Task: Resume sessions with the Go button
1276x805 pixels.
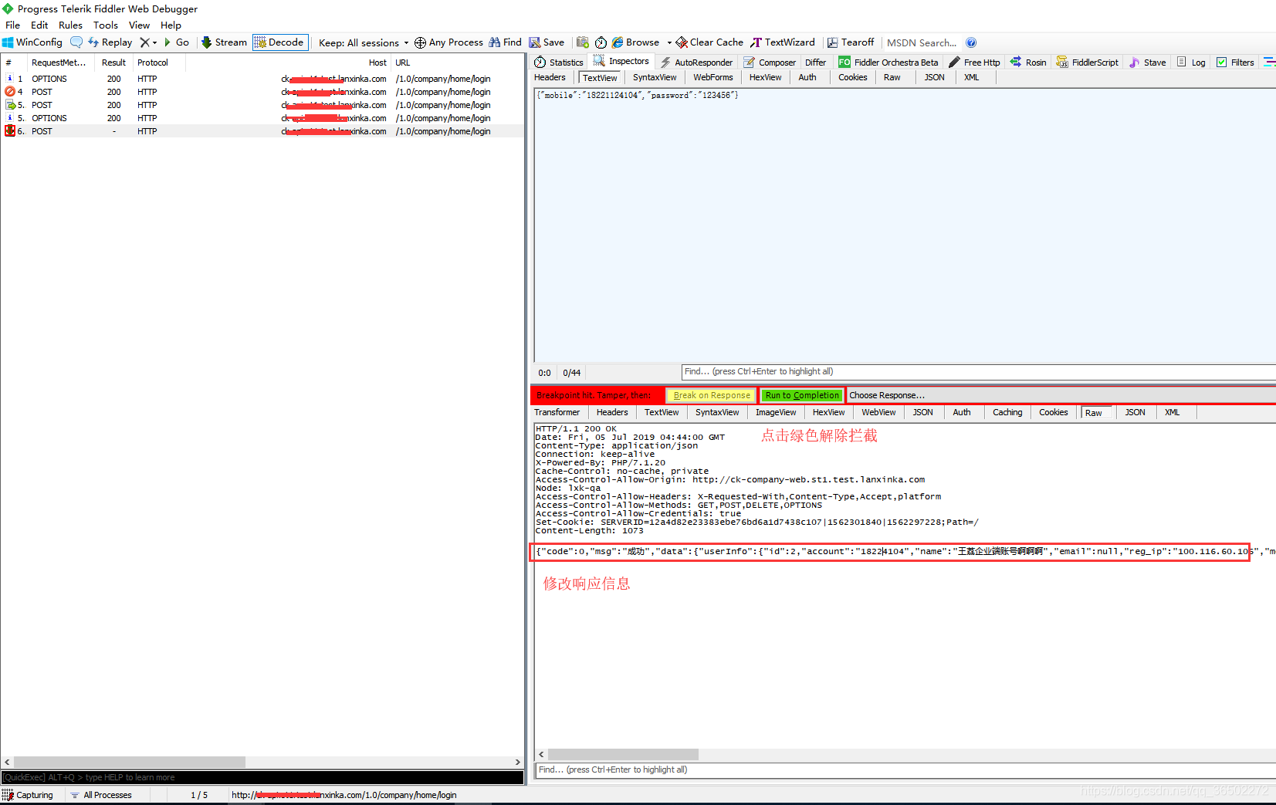Action: tap(177, 42)
